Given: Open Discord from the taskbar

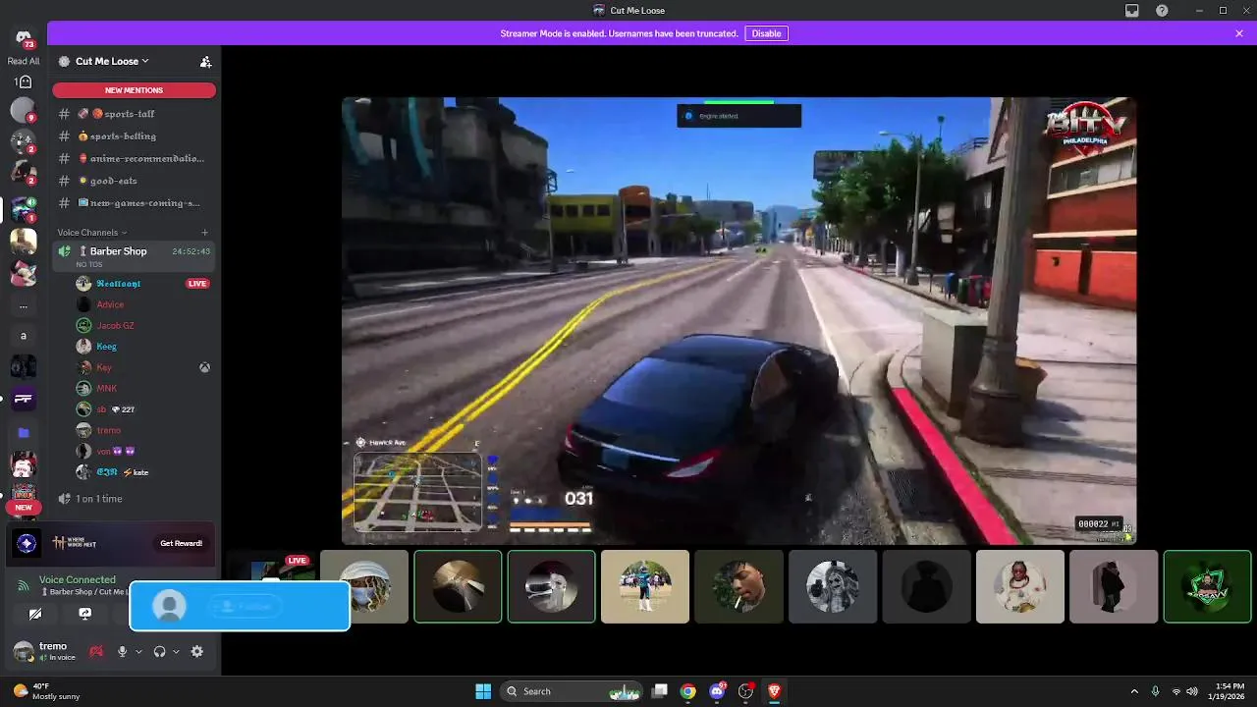Looking at the screenshot, I should (x=717, y=691).
